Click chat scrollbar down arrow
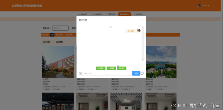223x110 pixels. coord(143,60)
